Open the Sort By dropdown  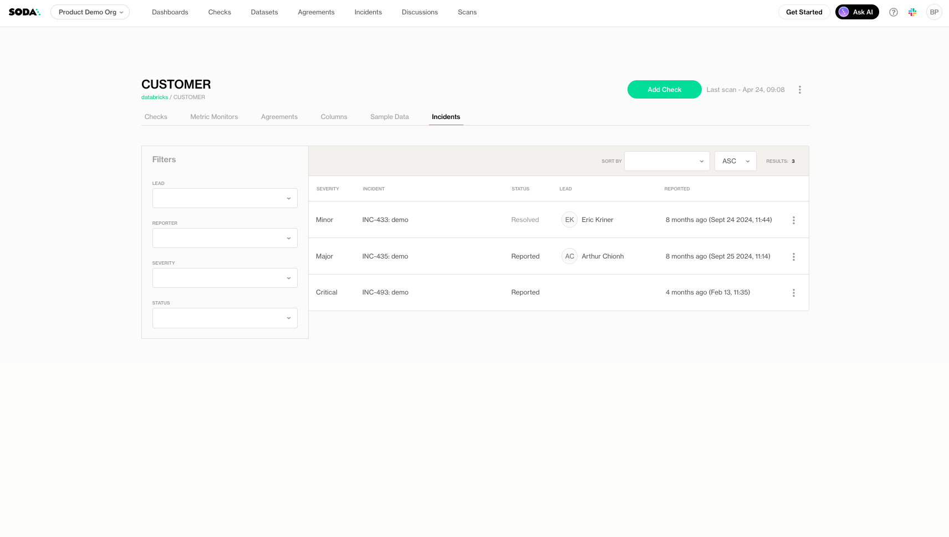point(666,161)
